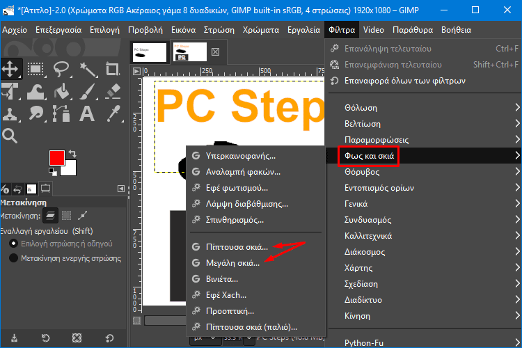Image resolution: width=522 pixels, height=348 pixels.
Task: Open the Χρώματα menu
Action: coord(261,30)
